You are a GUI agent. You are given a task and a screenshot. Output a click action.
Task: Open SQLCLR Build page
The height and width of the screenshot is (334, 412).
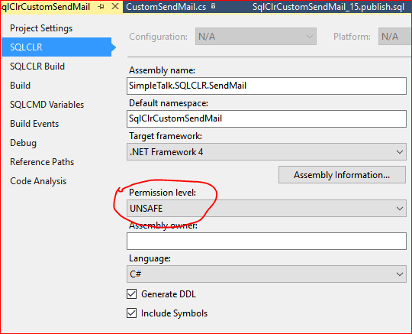click(x=37, y=66)
